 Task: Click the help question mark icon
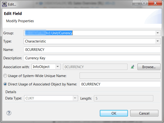(9, 113)
